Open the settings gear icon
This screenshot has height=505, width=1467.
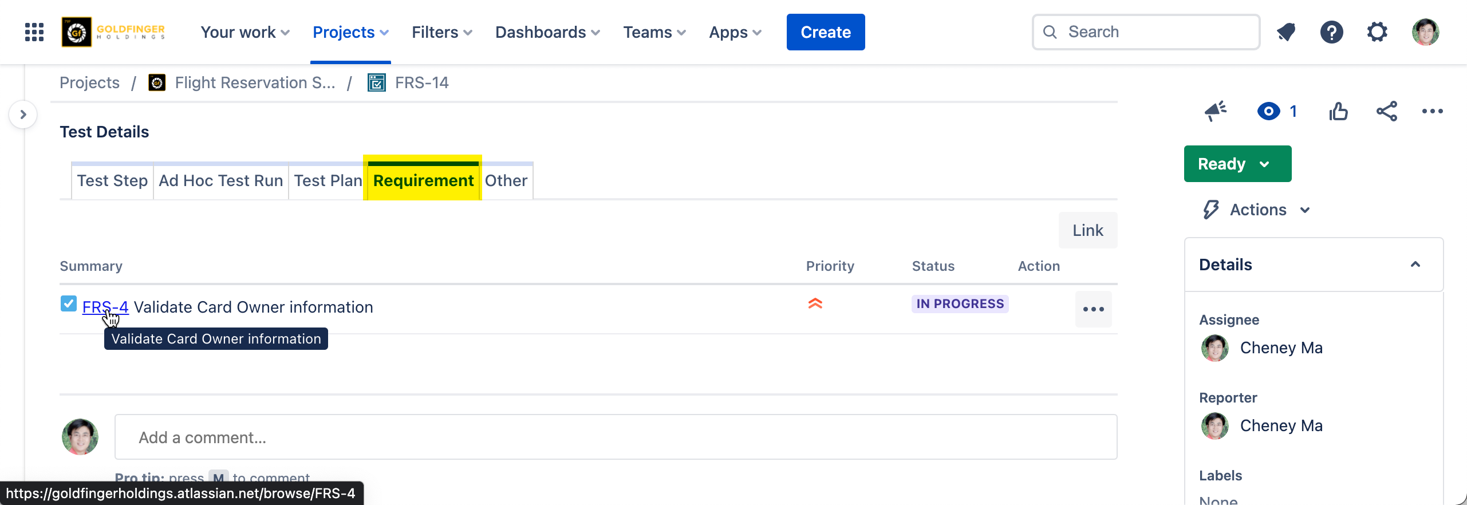pyautogui.click(x=1377, y=32)
